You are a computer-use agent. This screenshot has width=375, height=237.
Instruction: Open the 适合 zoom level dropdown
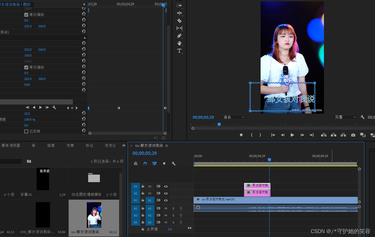(233, 117)
